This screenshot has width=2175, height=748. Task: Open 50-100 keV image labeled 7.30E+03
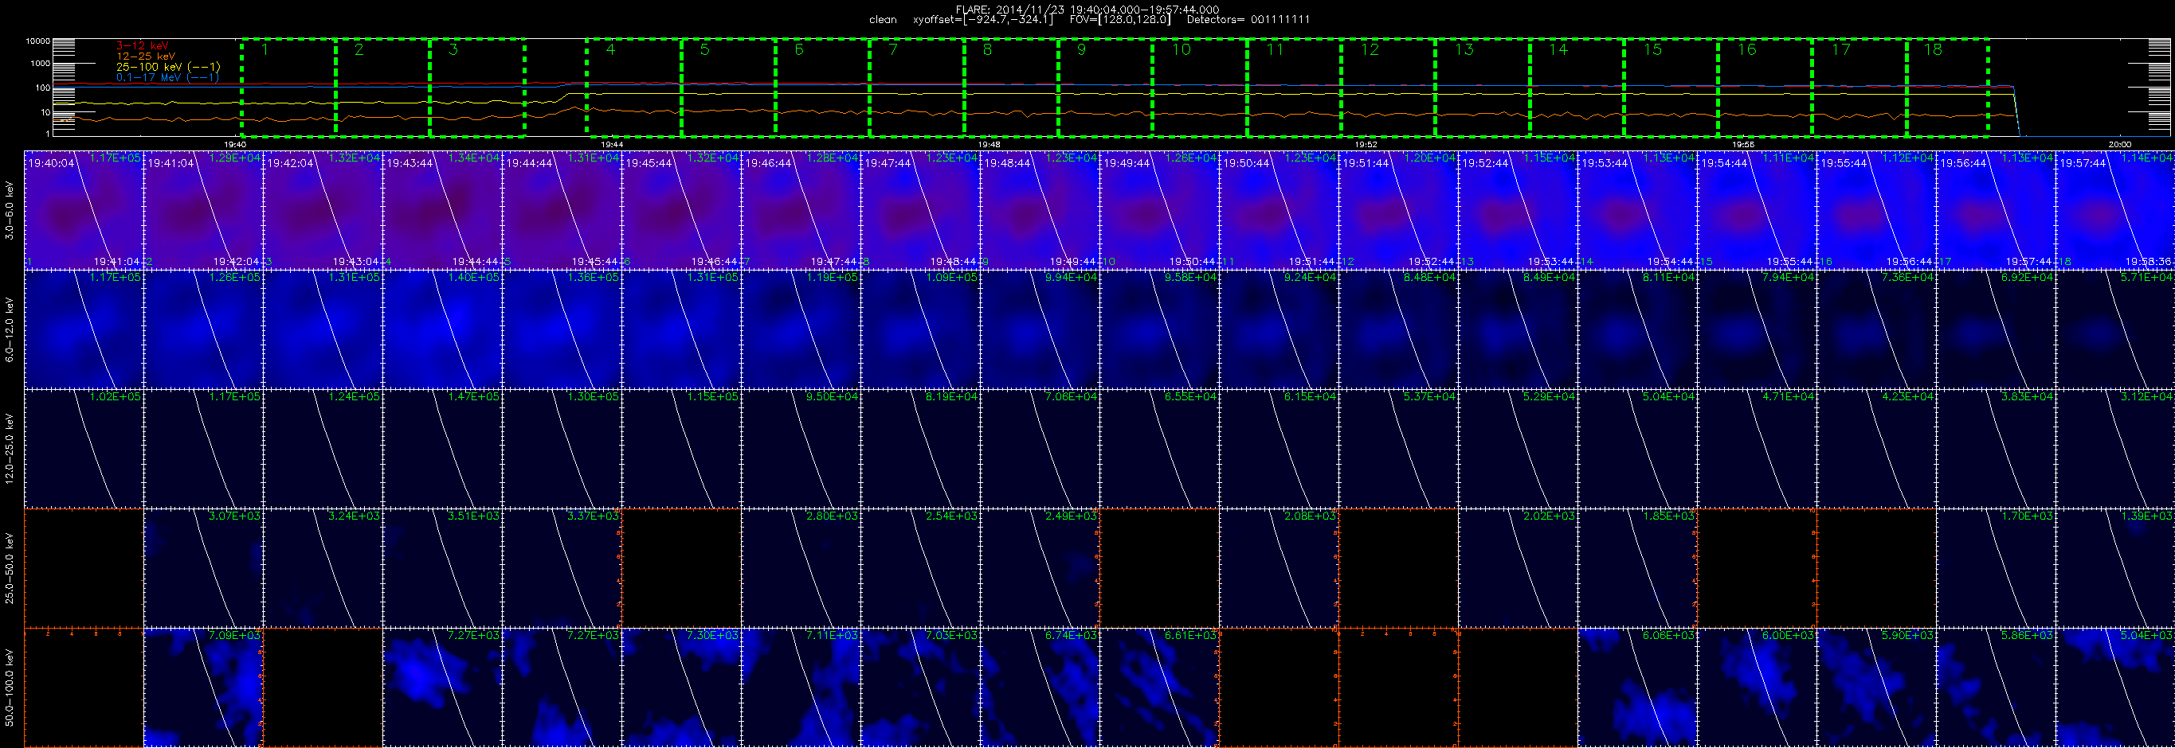pyautogui.click(x=681, y=688)
